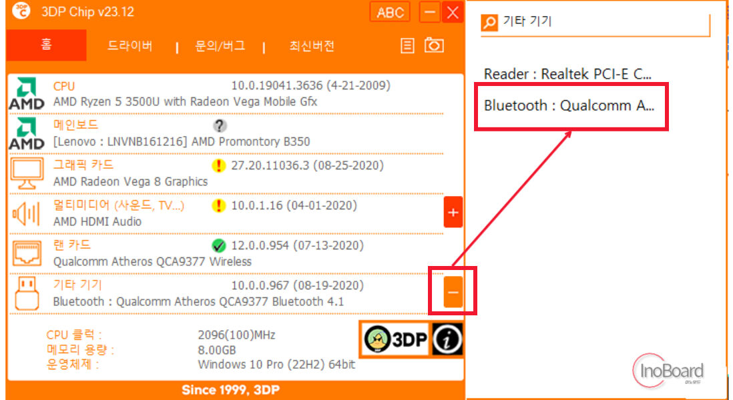The image size is (733, 400).
Task: Click the text list icon in header
Action: [407, 45]
